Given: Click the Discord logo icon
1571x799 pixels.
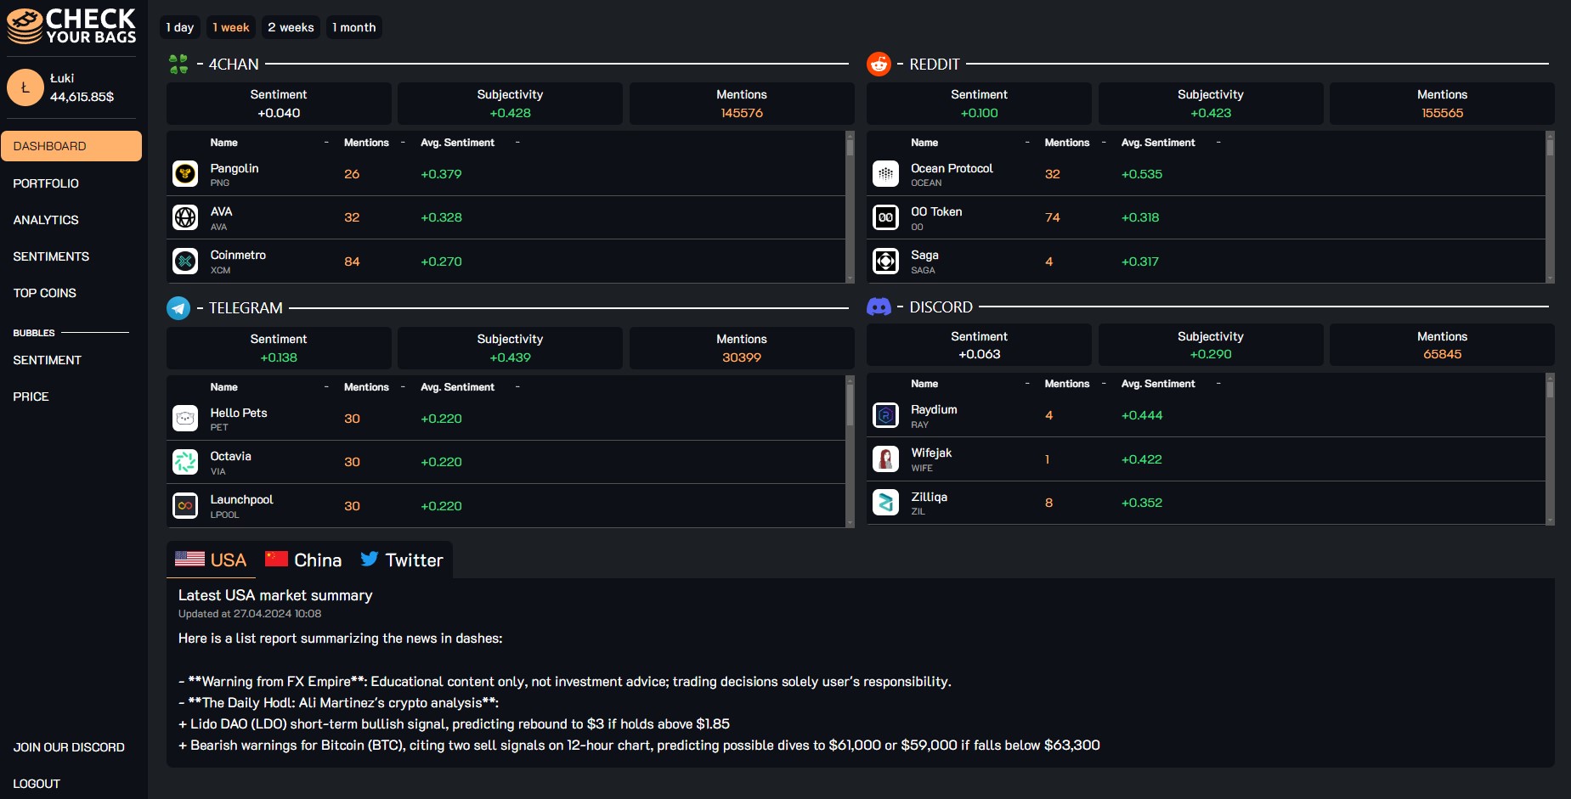Looking at the screenshot, I should pyautogui.click(x=879, y=307).
